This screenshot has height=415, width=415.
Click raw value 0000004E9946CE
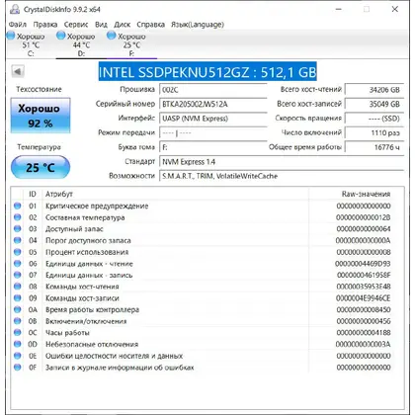pos(364,298)
